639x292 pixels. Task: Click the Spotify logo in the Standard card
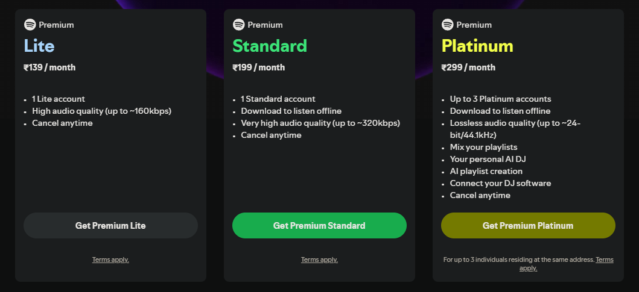pos(238,25)
